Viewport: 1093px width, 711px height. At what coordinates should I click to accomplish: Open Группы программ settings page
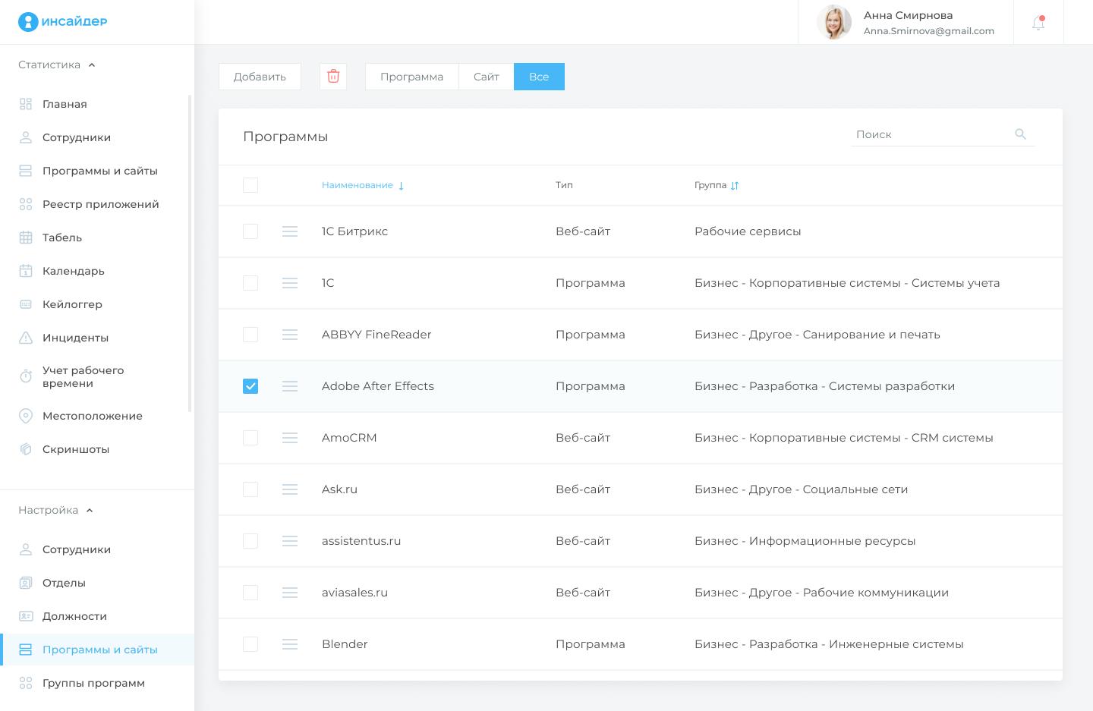pos(93,683)
